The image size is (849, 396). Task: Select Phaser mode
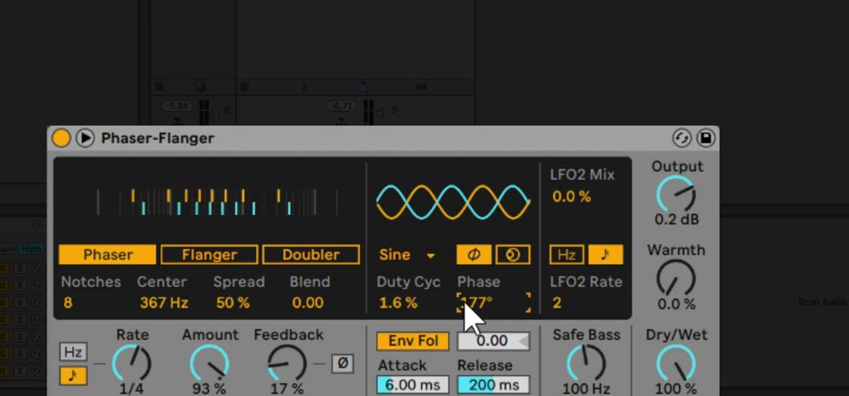[107, 255]
